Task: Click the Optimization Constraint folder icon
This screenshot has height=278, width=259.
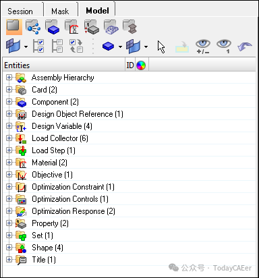Action: click(21, 187)
